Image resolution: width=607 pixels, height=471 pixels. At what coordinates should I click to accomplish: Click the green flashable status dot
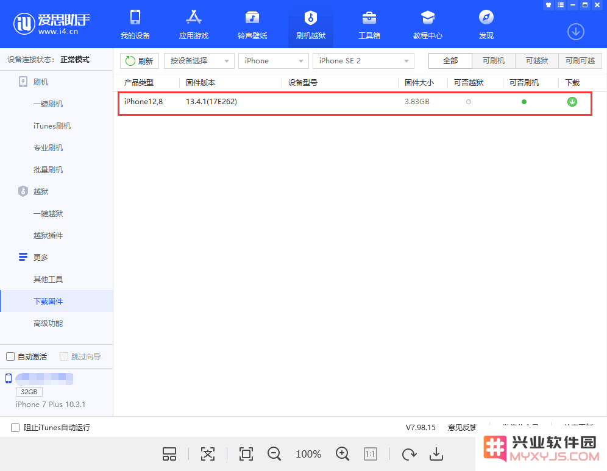(524, 102)
